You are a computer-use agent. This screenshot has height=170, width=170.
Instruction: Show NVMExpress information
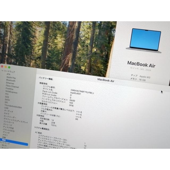tap(11, 92)
